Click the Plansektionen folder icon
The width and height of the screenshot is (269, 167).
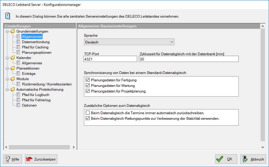pyautogui.click(x=13, y=68)
